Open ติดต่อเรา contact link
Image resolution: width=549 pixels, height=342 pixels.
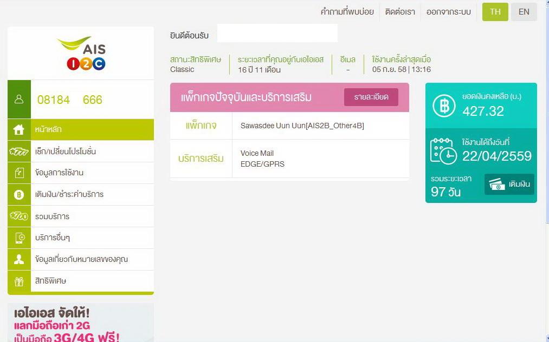400,12
